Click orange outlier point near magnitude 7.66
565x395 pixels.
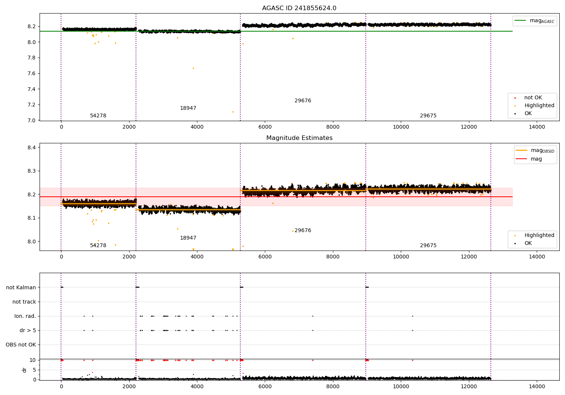point(193,68)
